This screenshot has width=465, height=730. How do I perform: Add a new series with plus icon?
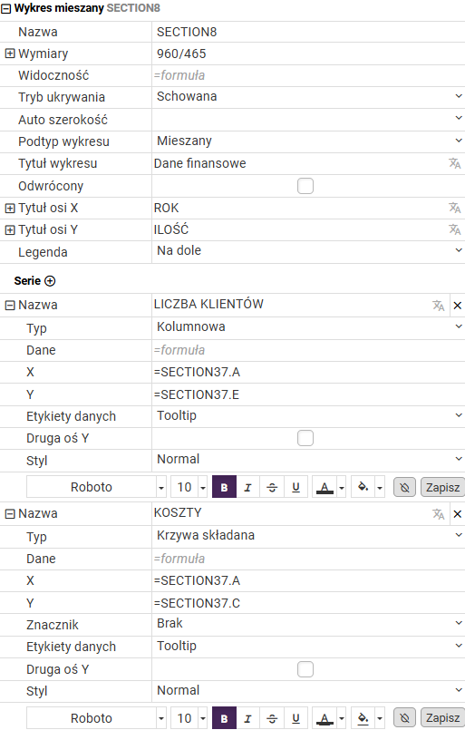coord(50,281)
